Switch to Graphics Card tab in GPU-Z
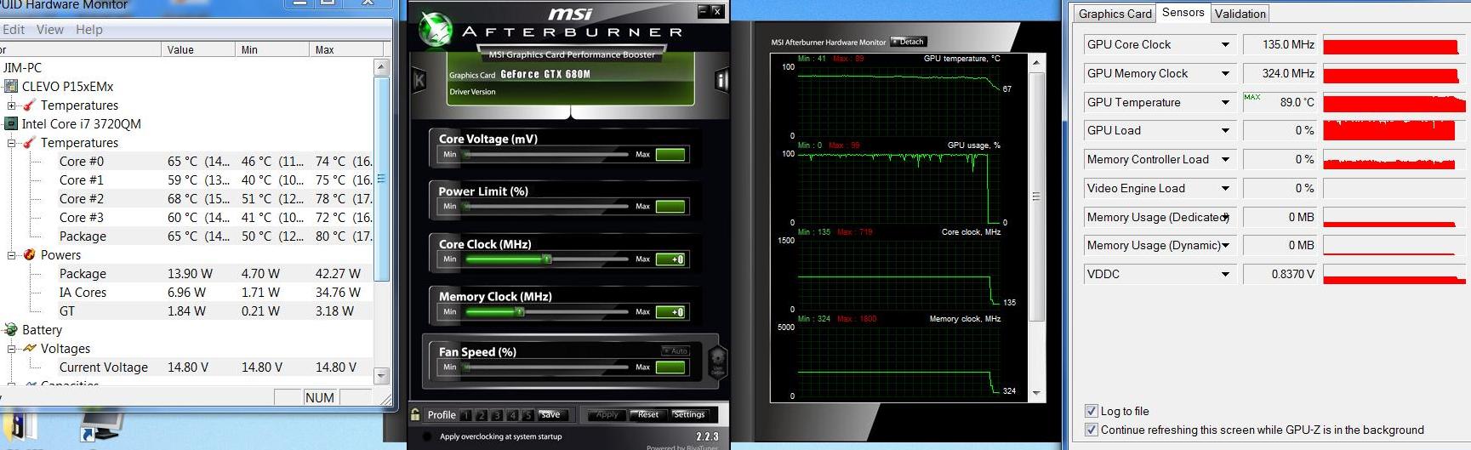Image resolution: width=1471 pixels, height=450 pixels. pos(1115,14)
